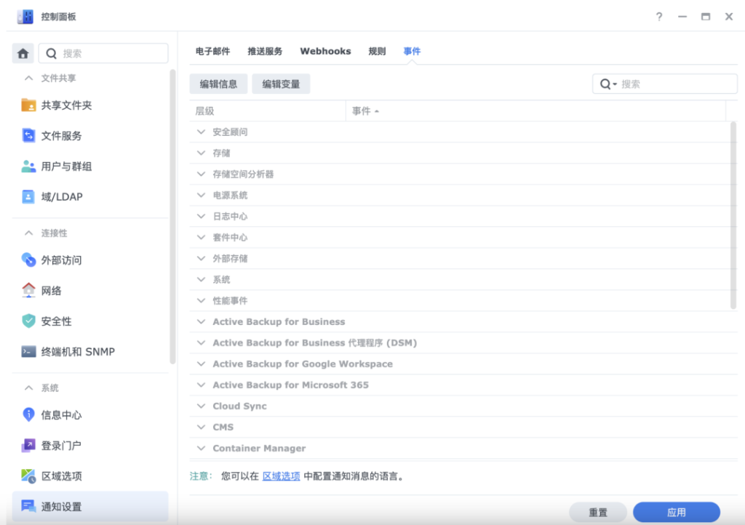The image size is (745, 525).
Task: Switch to the 电子邮件 tab
Action: (x=212, y=52)
